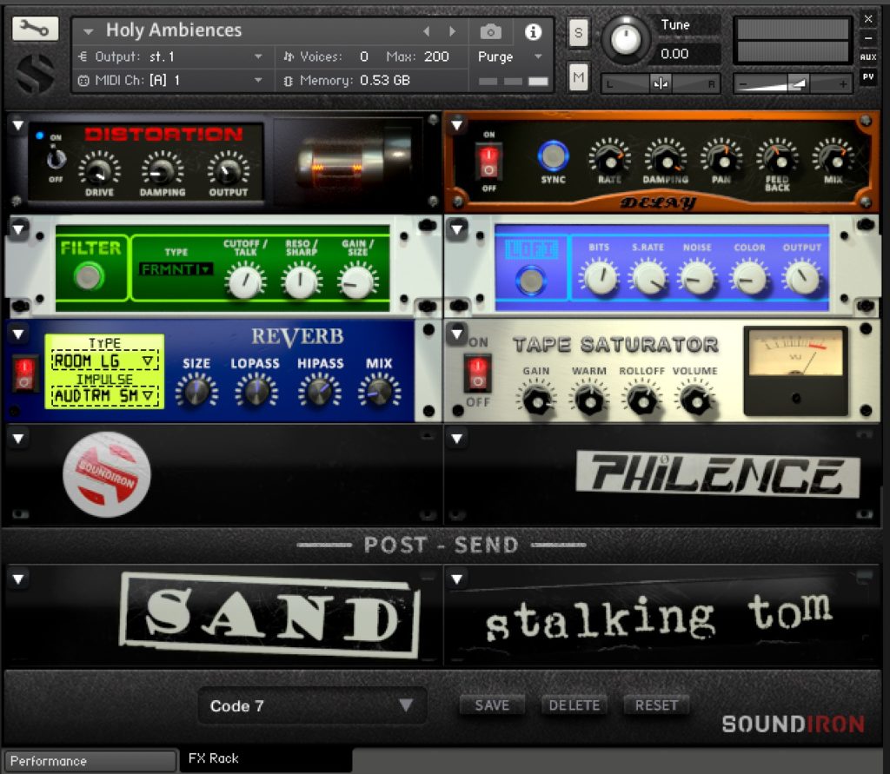Open the Reverb TYPE ROOM LG dropdown
Screen dimensions: 890x774
point(104,361)
